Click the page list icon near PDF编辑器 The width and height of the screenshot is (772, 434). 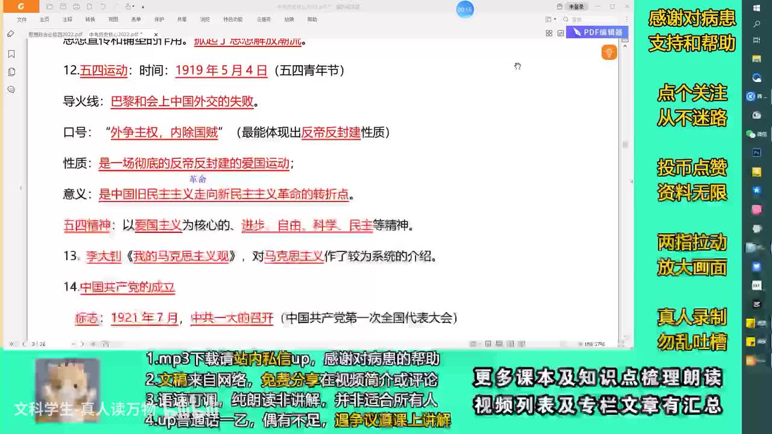[560, 33]
